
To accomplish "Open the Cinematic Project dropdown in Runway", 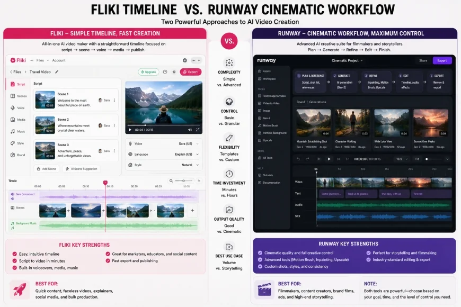I will (x=347, y=60).
